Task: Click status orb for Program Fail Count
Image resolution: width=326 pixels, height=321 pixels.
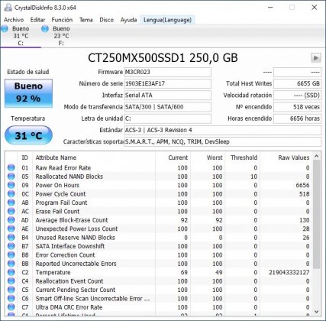Action: (11, 203)
